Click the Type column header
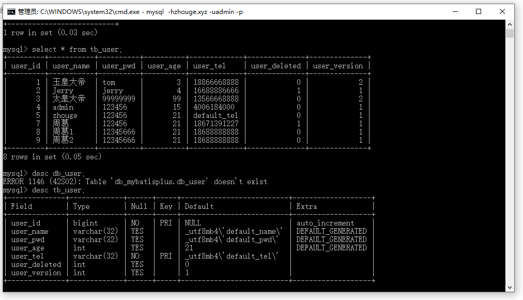The image size is (523, 300). pyautogui.click(x=81, y=206)
